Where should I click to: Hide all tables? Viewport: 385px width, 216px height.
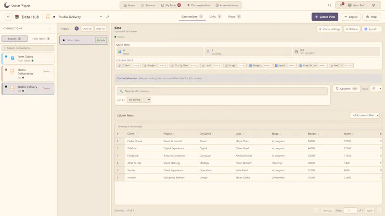pyautogui.click(x=101, y=29)
